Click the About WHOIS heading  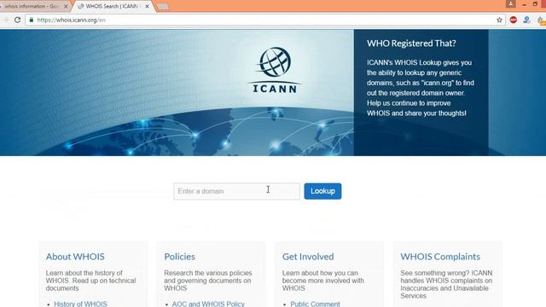tap(75, 257)
